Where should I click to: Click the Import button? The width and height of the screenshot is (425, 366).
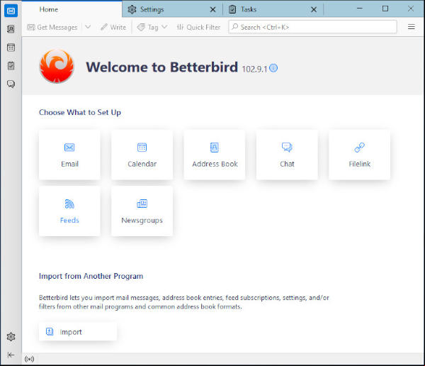pos(78,331)
